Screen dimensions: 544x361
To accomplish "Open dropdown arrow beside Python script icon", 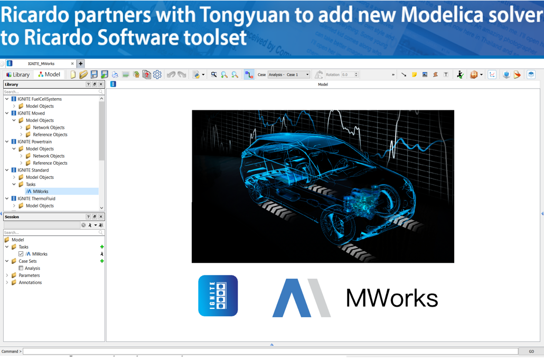I will click(x=203, y=74).
